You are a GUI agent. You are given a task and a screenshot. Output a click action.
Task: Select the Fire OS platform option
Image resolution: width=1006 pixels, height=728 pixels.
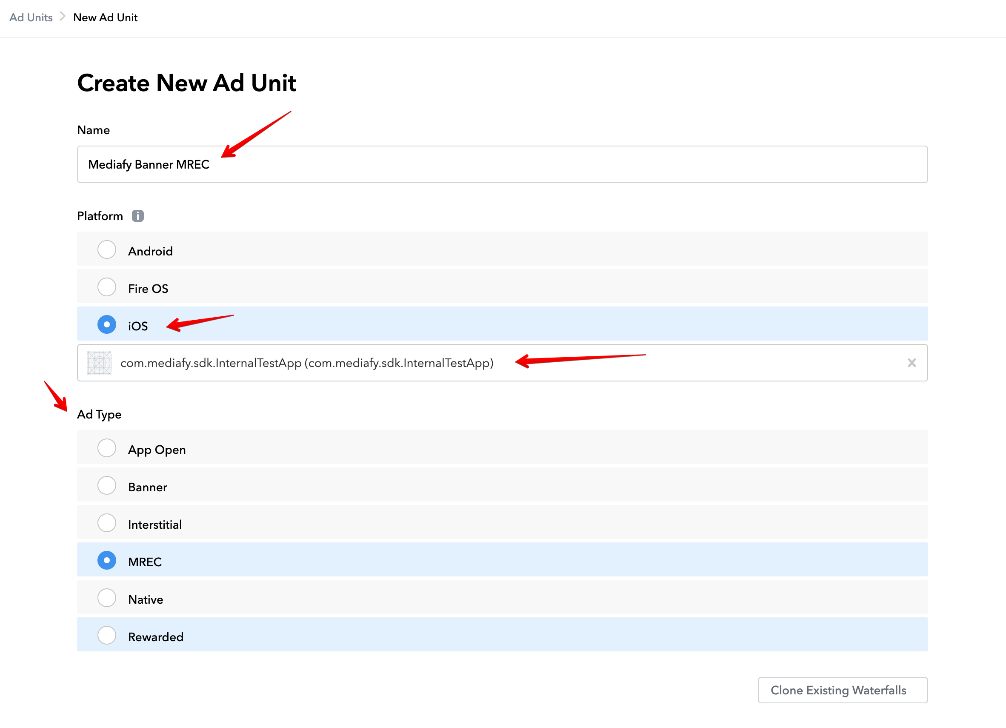point(107,287)
